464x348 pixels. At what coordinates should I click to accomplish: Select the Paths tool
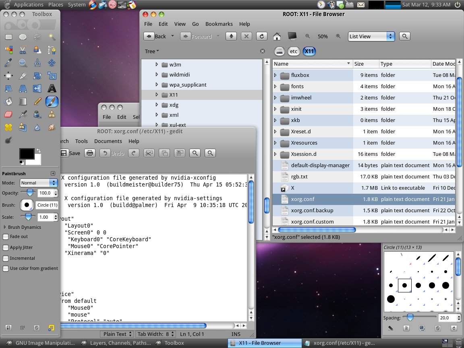coord(52,50)
